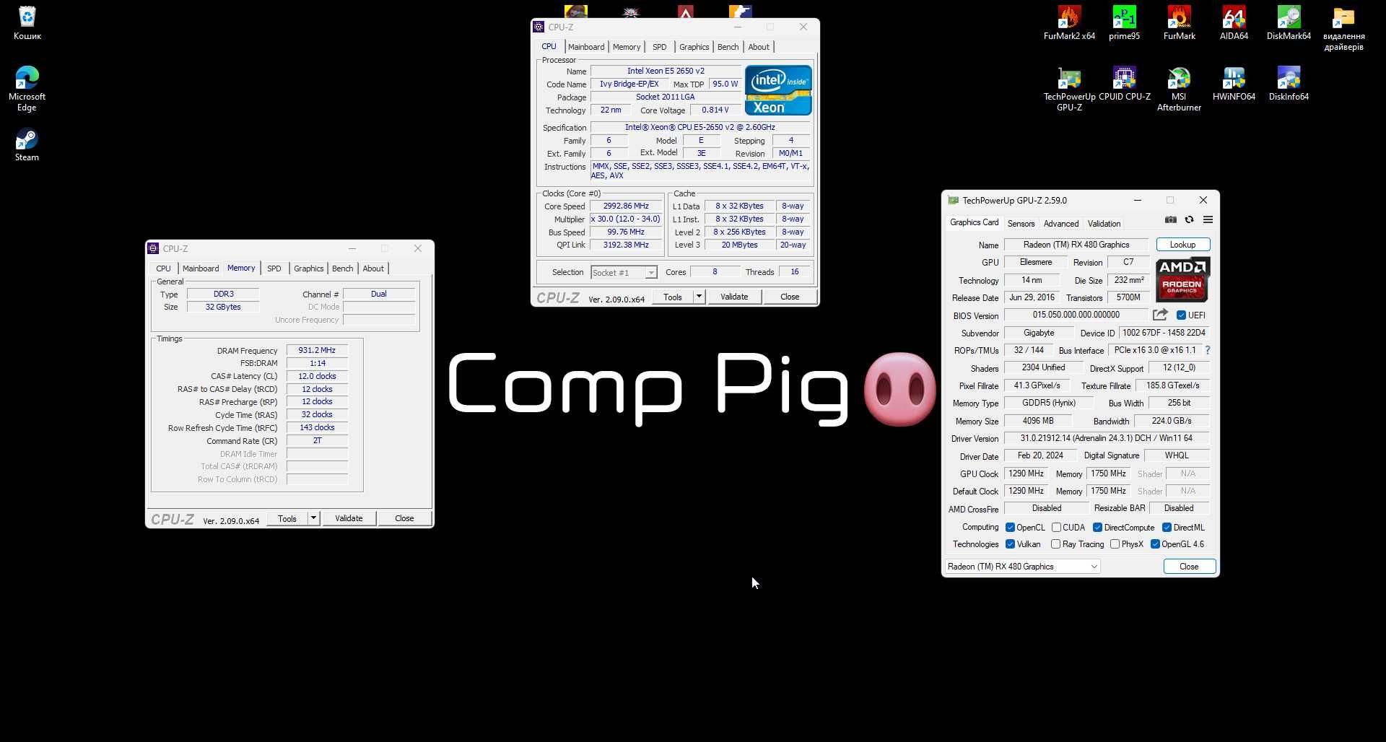Click the CPU-Z title icon in Memory window
Screen dimensions: 1386x742
(153, 248)
